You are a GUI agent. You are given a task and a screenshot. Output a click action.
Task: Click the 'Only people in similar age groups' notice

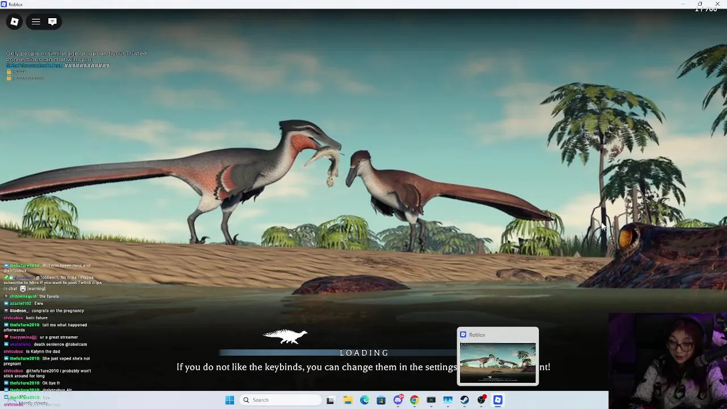[x=76, y=56]
